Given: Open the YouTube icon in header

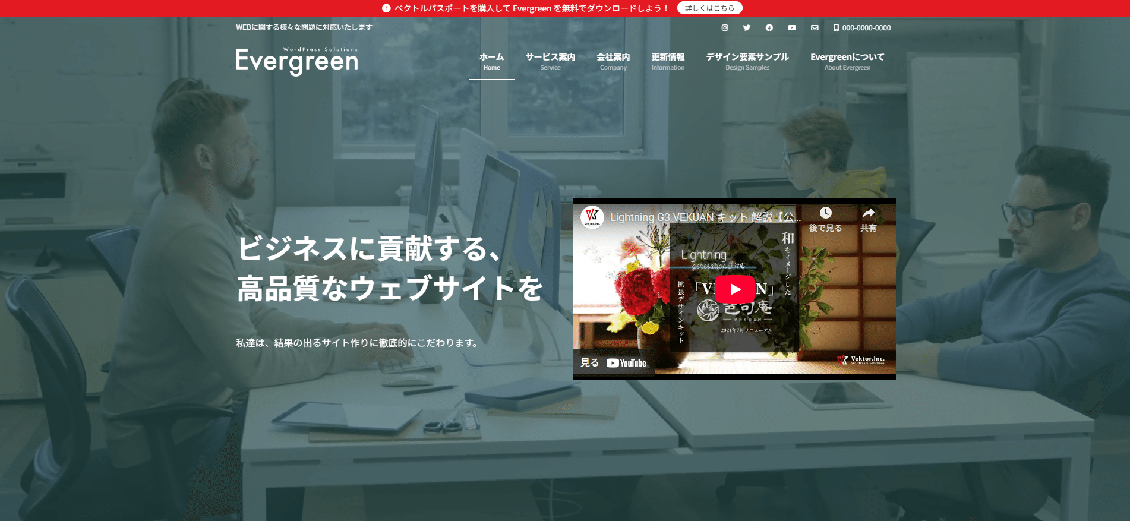Looking at the screenshot, I should [x=792, y=28].
